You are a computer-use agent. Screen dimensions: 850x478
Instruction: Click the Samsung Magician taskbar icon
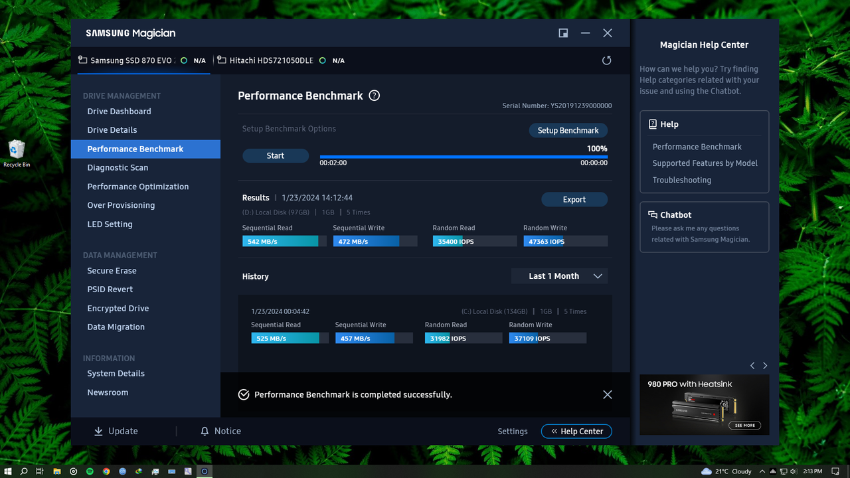click(205, 471)
